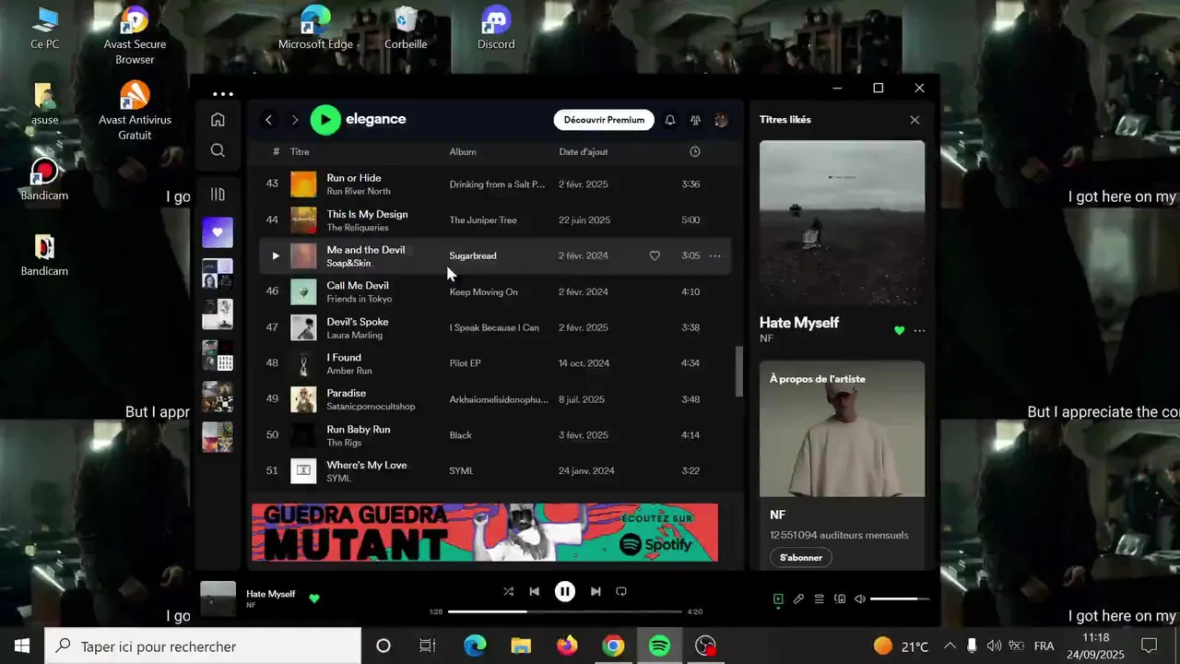Select Paradise track title

(x=347, y=393)
